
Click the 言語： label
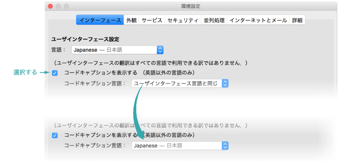coord(58,50)
